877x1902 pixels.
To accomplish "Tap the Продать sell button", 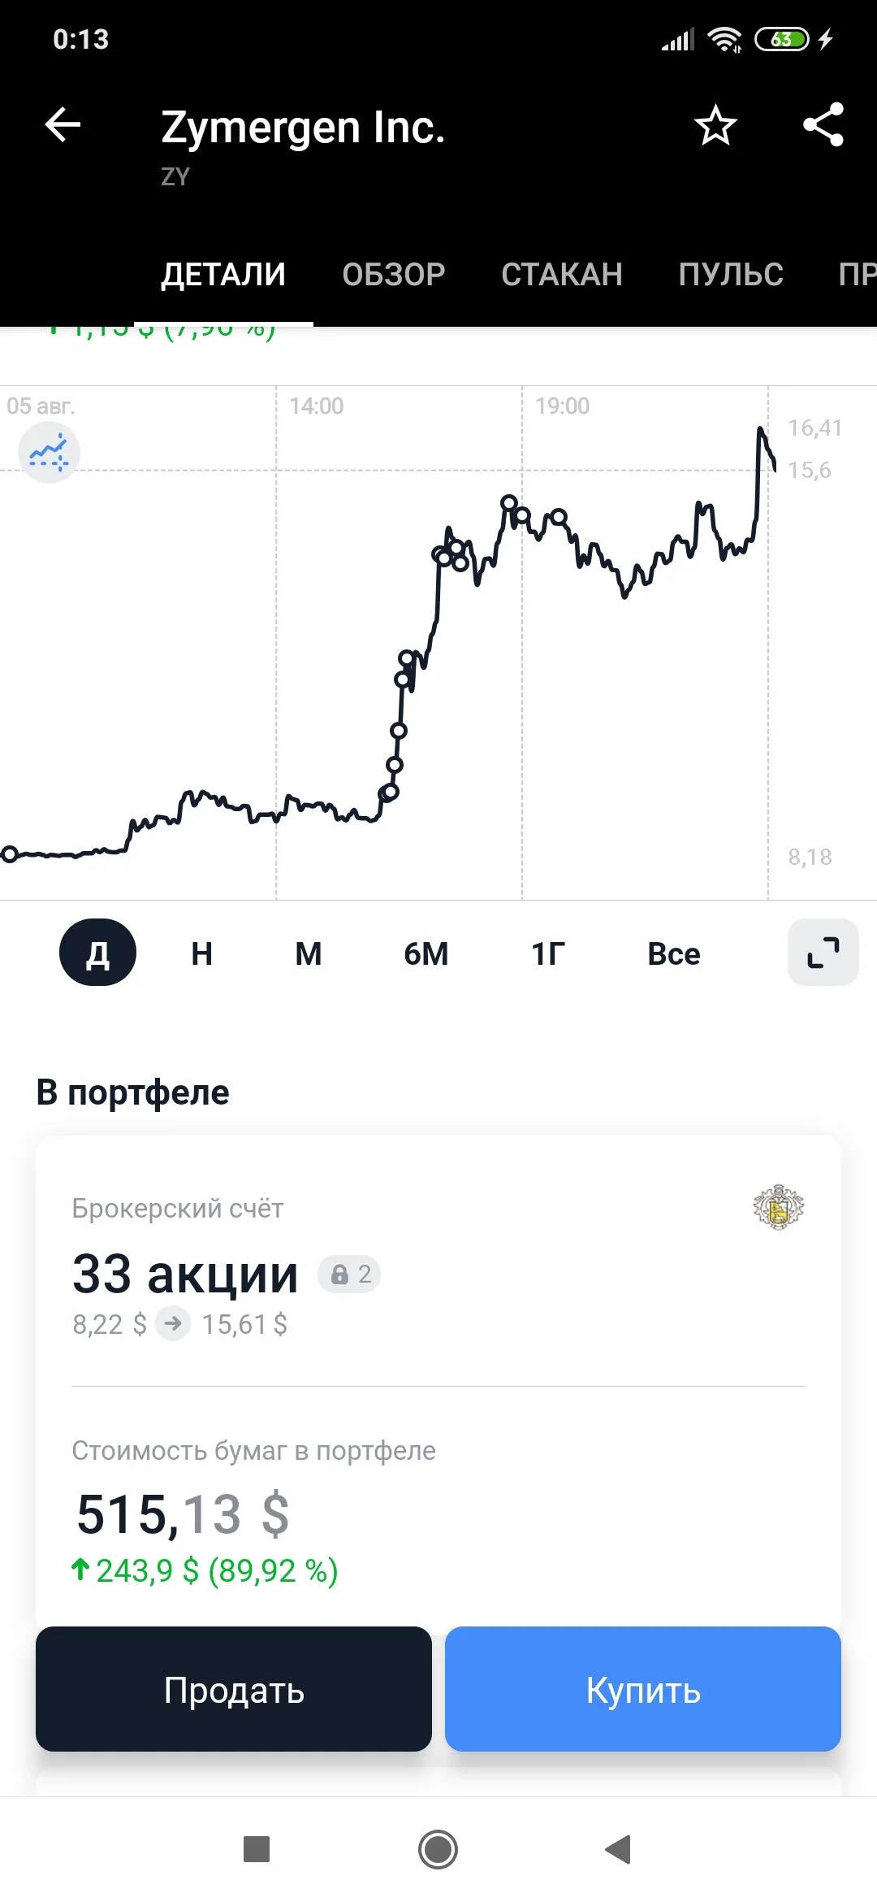I will tap(234, 1689).
